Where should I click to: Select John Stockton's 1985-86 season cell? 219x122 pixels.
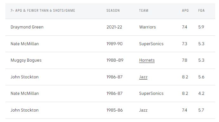coord(114,110)
